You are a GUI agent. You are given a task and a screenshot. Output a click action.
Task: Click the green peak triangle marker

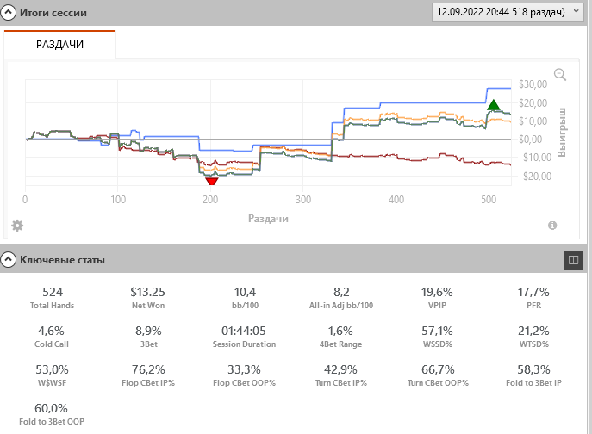coord(494,105)
